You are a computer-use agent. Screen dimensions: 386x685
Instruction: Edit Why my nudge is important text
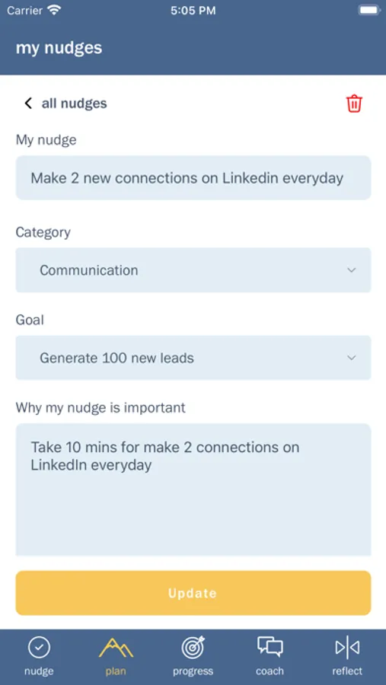pyautogui.click(x=193, y=489)
